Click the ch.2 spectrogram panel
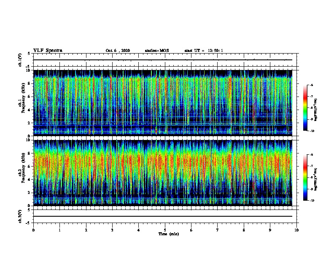Viewport: 334px width, 258px height. pos(163,173)
